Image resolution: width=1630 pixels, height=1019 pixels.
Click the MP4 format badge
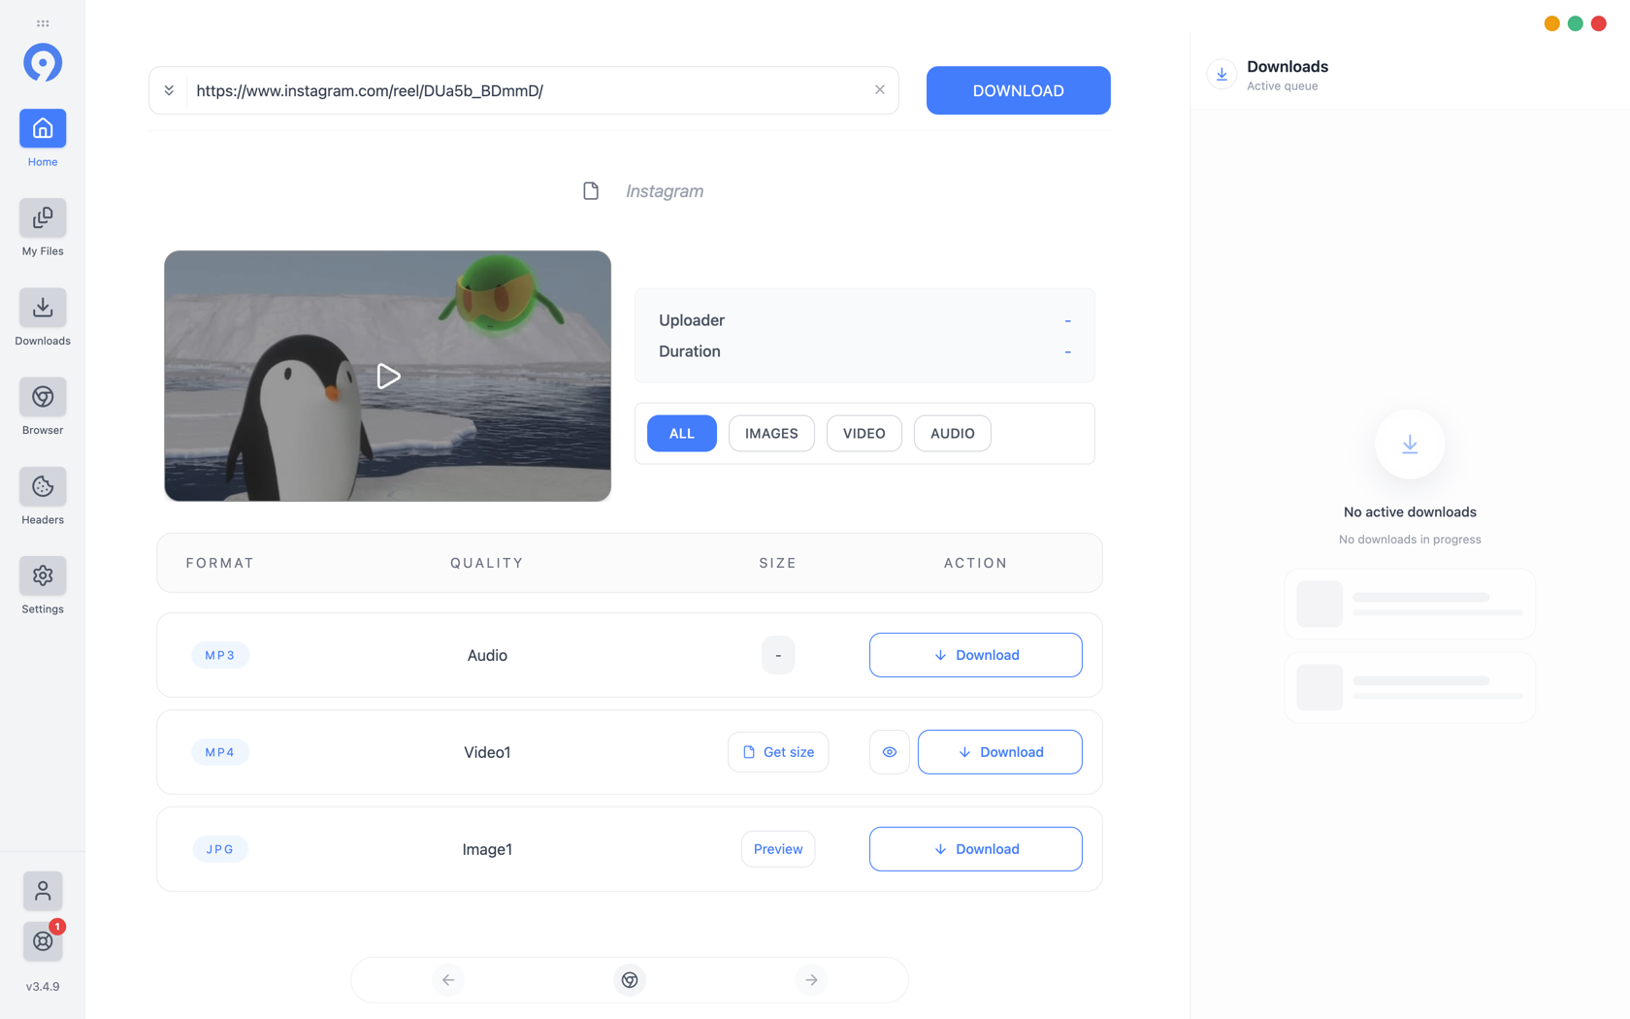(x=220, y=752)
